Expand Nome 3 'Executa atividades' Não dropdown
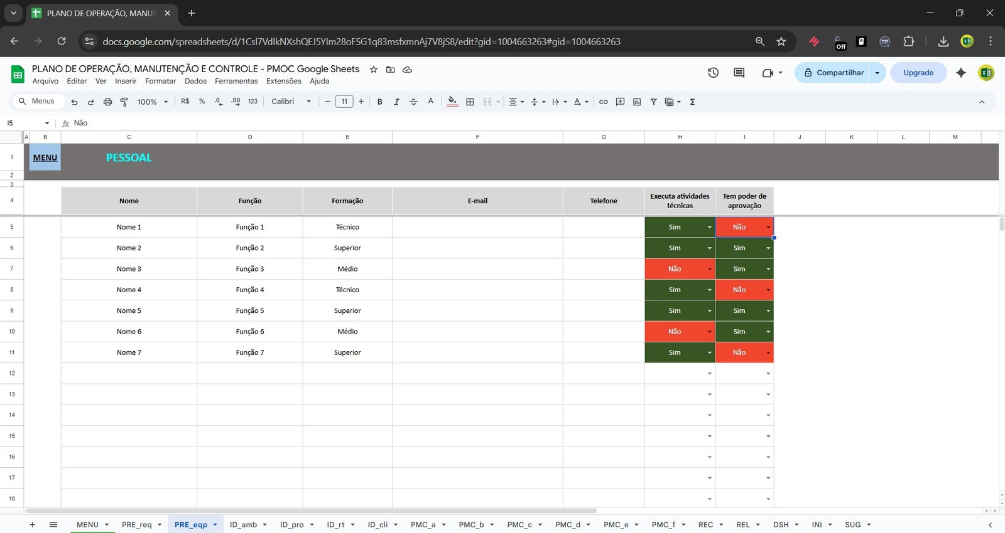This screenshot has width=1005, height=533. tap(709, 269)
